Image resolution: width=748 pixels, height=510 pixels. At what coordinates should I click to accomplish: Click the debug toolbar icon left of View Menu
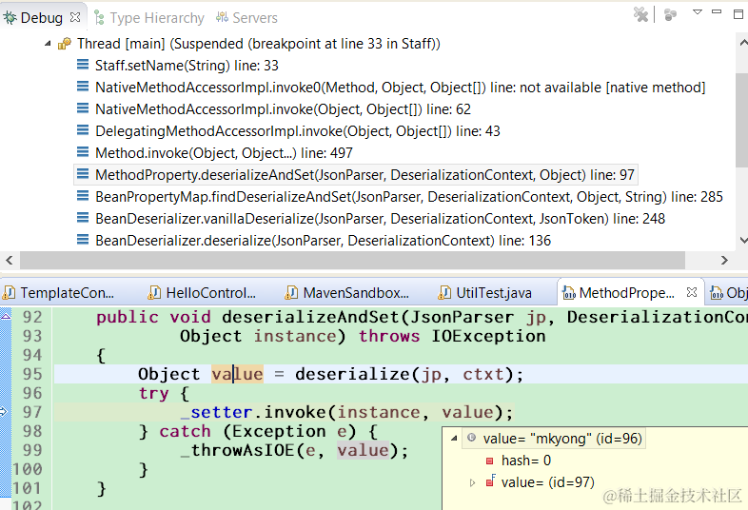click(670, 14)
